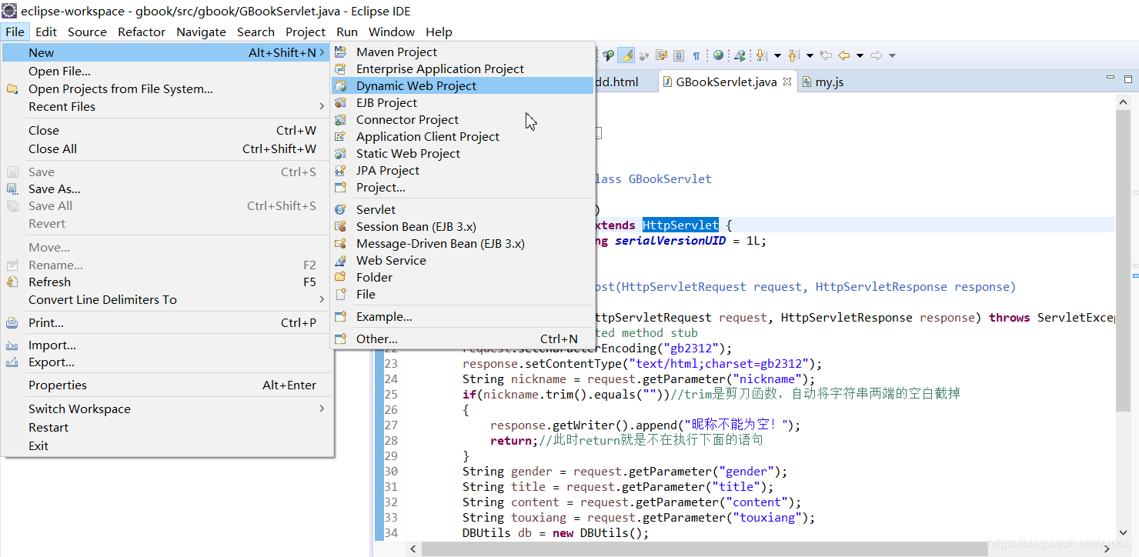
Task: Open the Navigate menu
Action: pos(201,32)
